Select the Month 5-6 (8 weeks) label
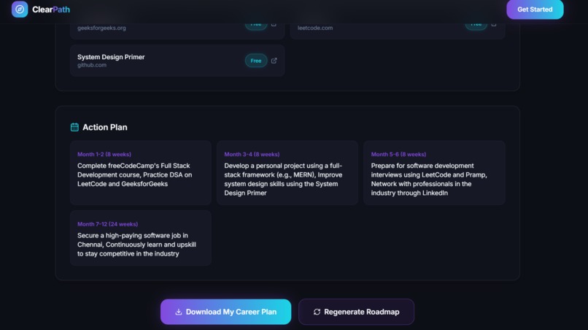The image size is (588, 330). pos(398,154)
